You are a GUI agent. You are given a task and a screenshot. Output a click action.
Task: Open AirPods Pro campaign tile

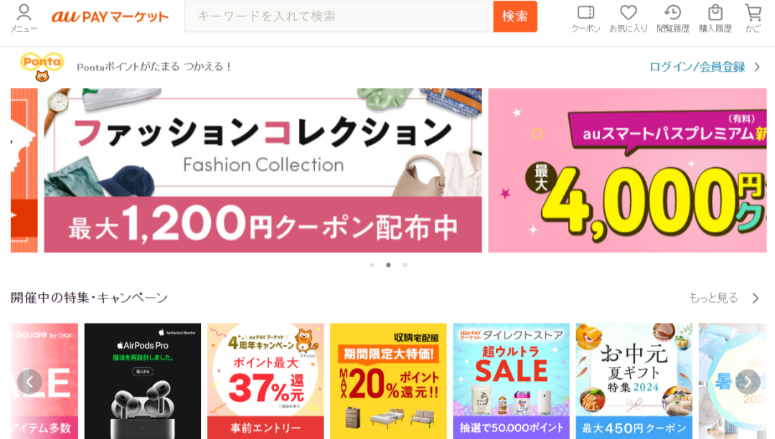pos(143,381)
